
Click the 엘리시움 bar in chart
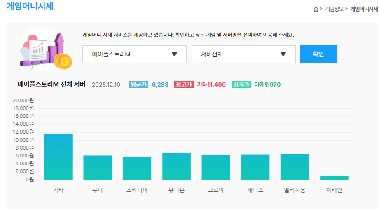(x=295, y=167)
